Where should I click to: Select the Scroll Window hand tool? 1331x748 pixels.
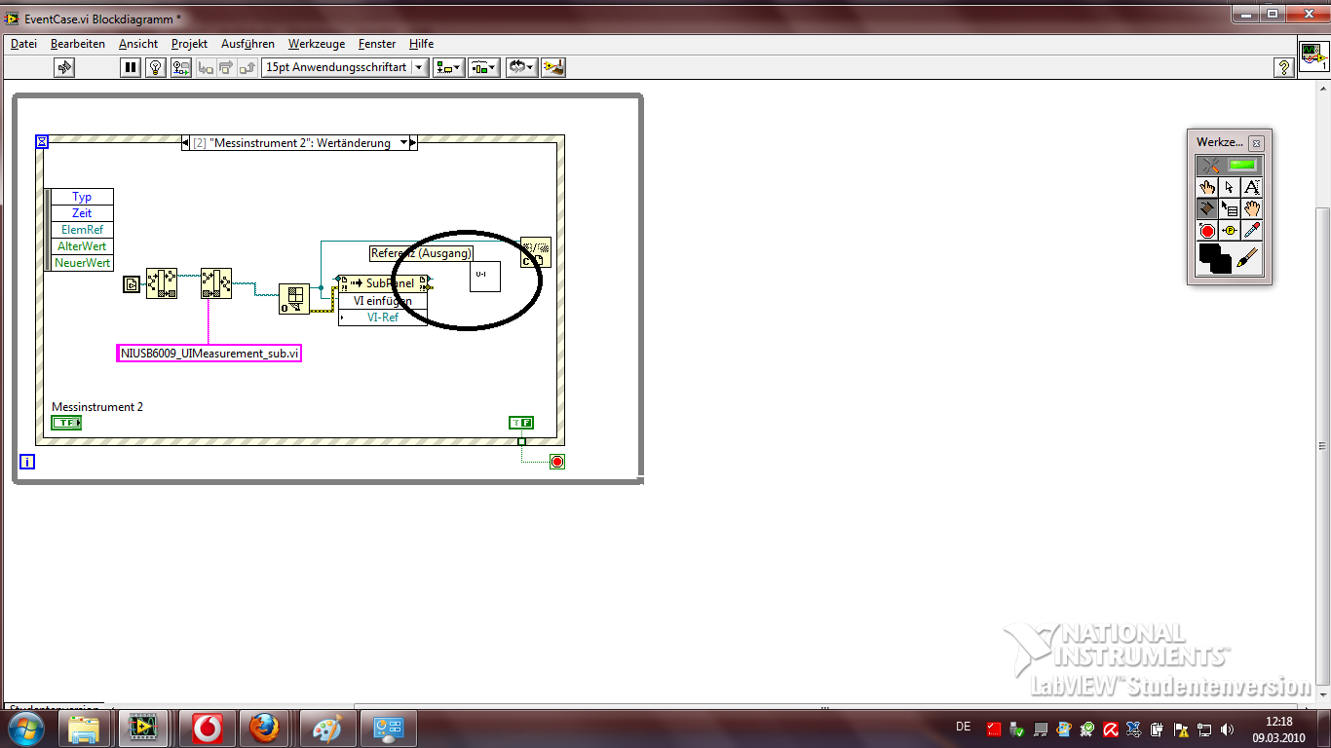coord(1252,208)
